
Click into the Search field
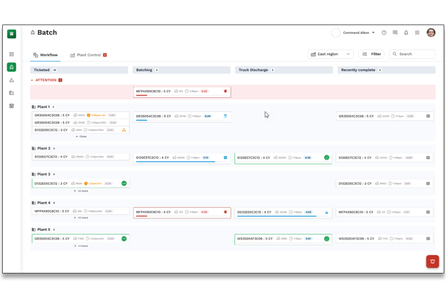coord(415,54)
